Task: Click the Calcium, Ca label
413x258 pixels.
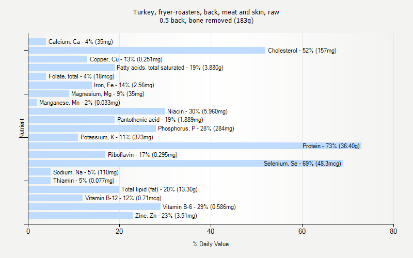Action: click(81, 42)
